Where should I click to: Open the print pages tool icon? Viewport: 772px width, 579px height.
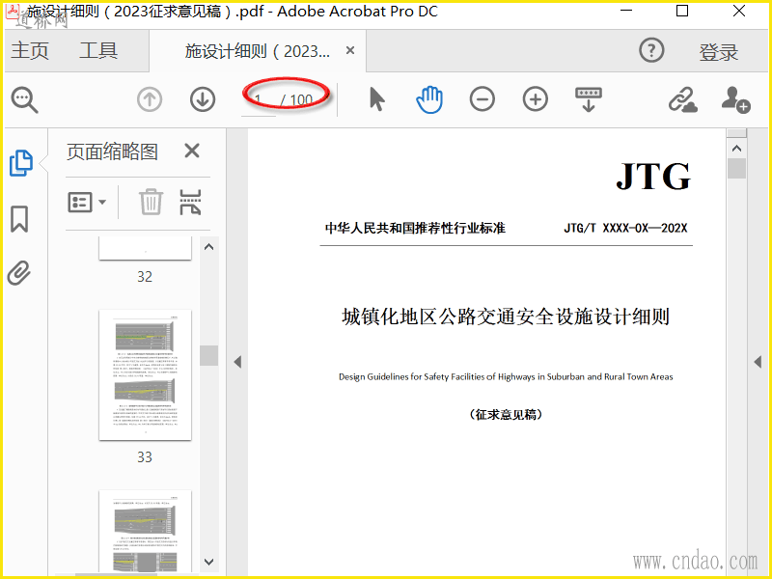pos(190,202)
